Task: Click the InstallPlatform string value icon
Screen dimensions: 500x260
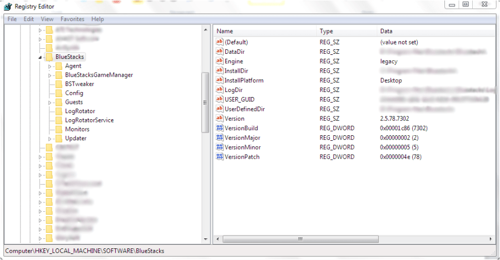Action: 219,80
